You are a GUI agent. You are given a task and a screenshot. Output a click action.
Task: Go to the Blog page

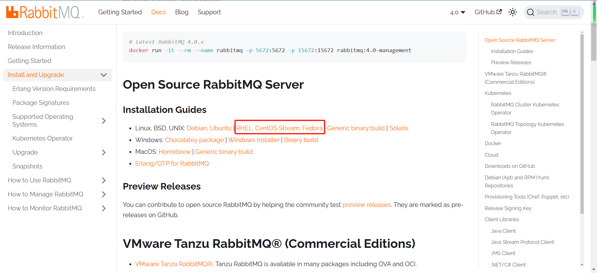(182, 12)
